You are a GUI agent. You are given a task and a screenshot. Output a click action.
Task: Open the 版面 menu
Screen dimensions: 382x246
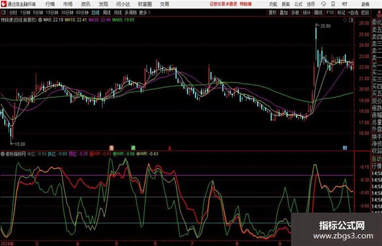click(286, 4)
